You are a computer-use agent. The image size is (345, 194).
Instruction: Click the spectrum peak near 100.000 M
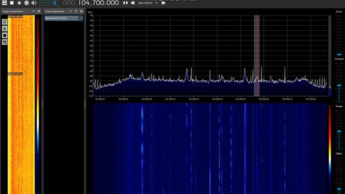pyautogui.click(x=142, y=75)
